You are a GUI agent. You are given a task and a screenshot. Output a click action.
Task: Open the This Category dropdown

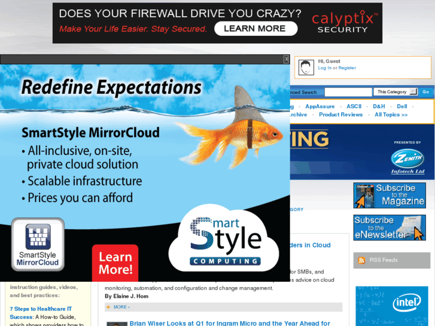pyautogui.click(x=396, y=92)
